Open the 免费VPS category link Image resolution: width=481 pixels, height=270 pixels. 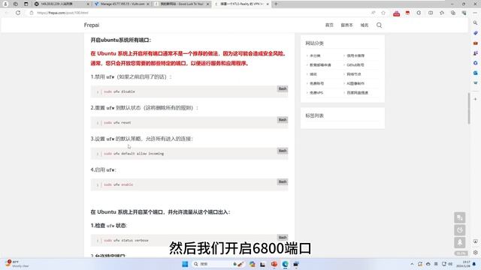(316, 92)
